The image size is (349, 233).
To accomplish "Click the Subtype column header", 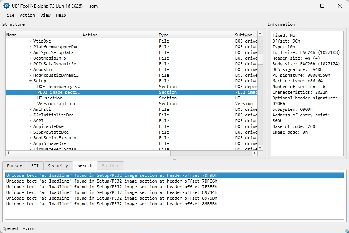I will coord(244,35).
